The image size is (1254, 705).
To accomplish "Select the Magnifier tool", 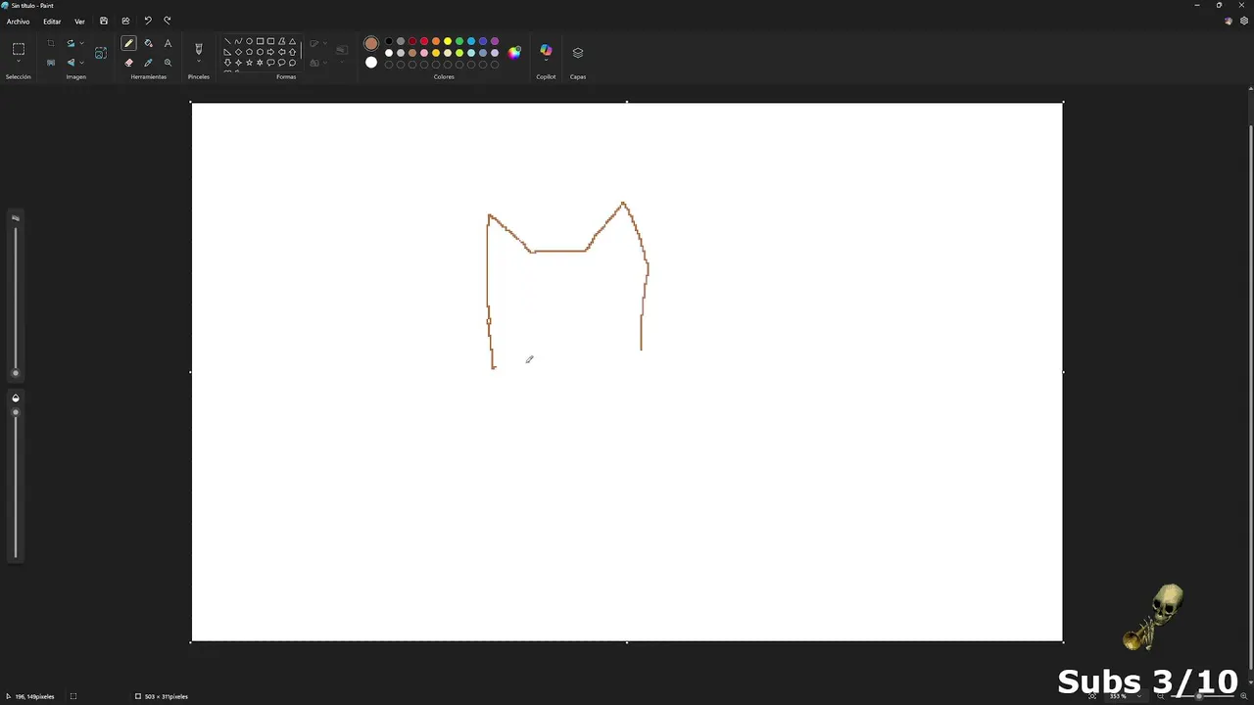I will 168,63.
